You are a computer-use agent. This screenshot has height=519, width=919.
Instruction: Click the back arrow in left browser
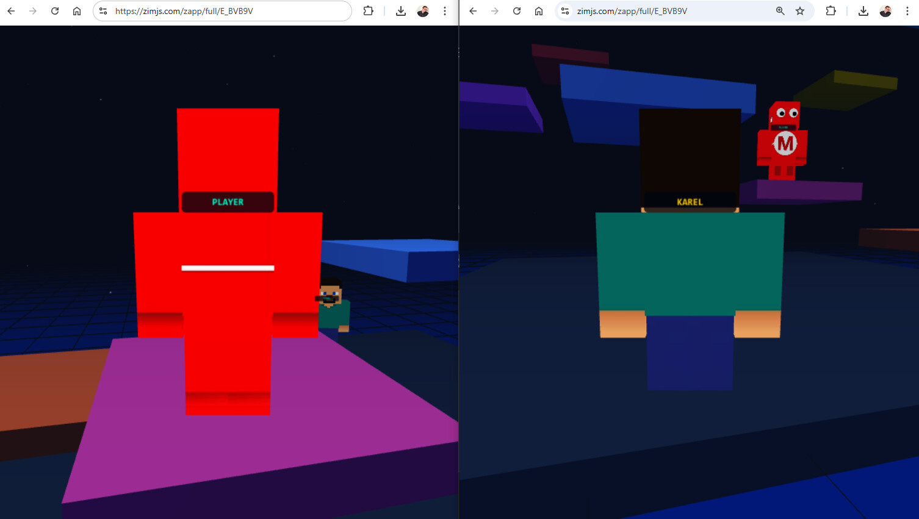11,11
